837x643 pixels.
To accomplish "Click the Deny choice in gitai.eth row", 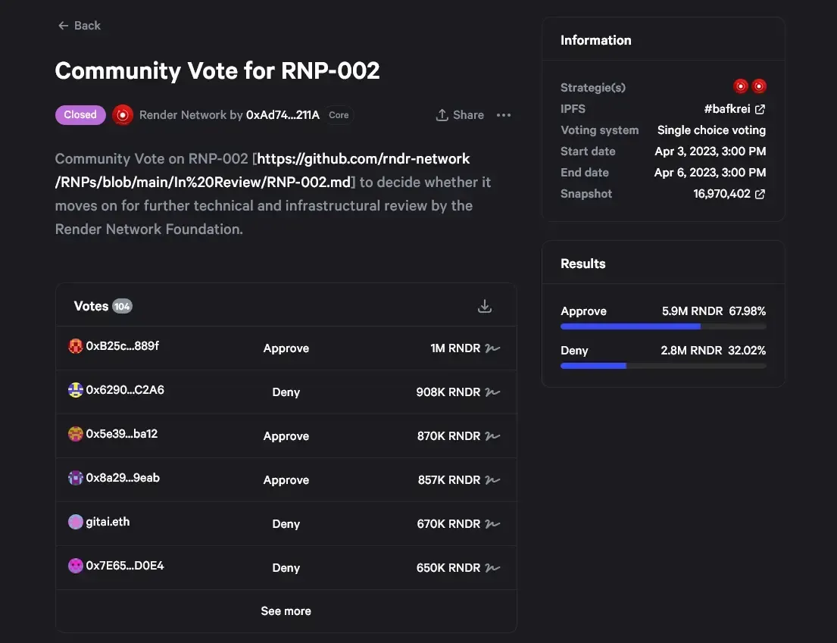I will click(x=286, y=524).
